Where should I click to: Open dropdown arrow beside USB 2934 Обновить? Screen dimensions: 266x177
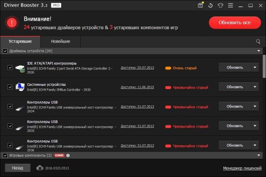click(255, 106)
